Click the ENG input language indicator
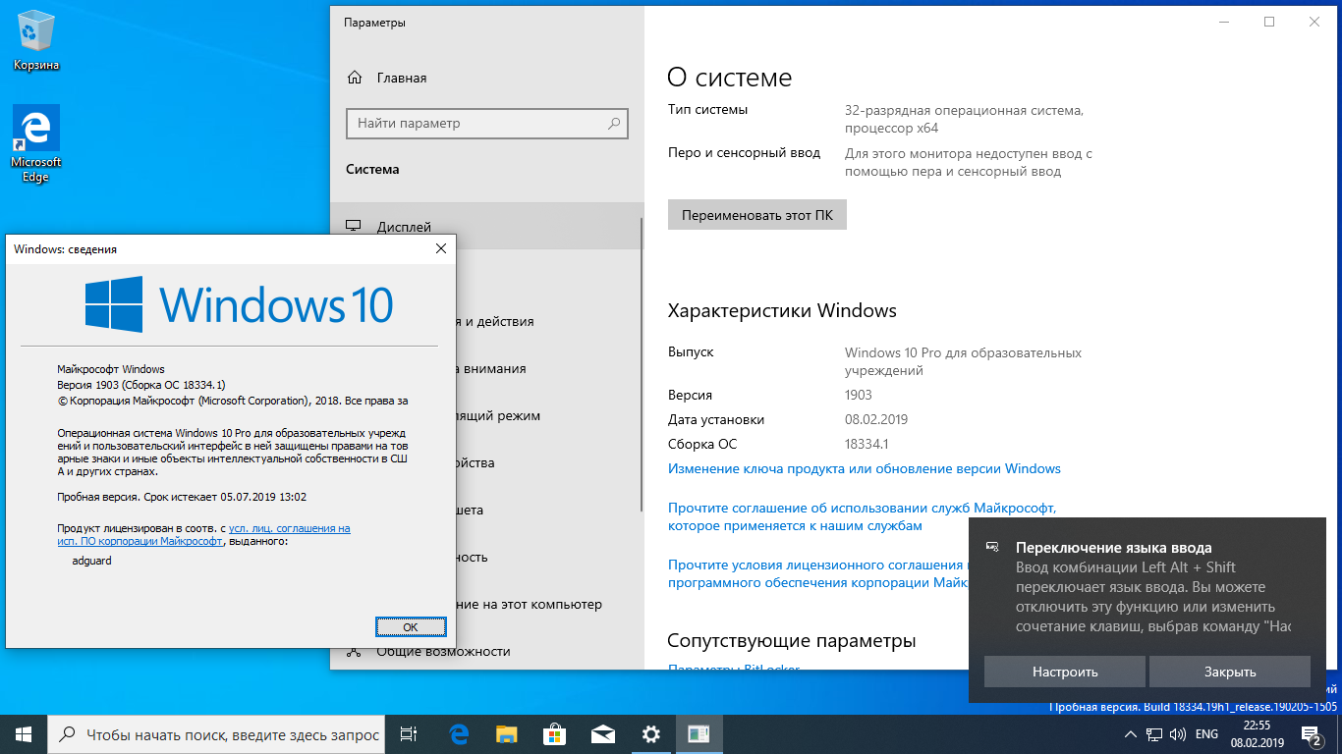The image size is (1342, 754). pos(1206,734)
